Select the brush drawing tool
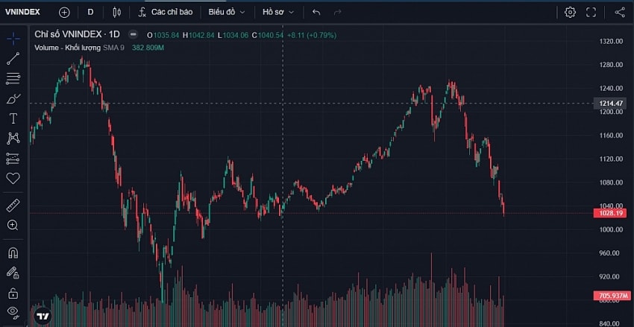This screenshot has width=634, height=327. coord(13,98)
